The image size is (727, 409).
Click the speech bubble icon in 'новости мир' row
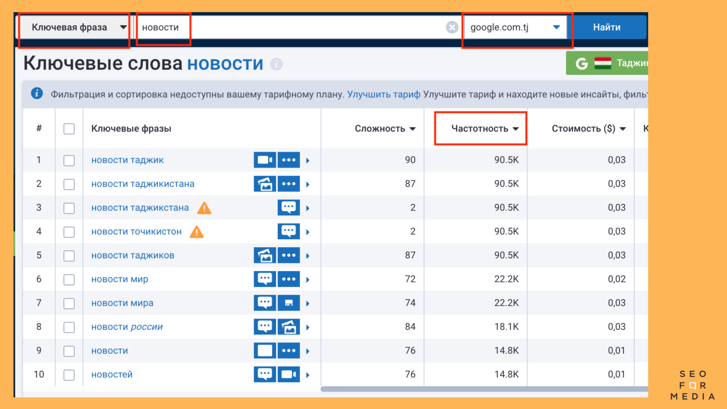(264, 279)
